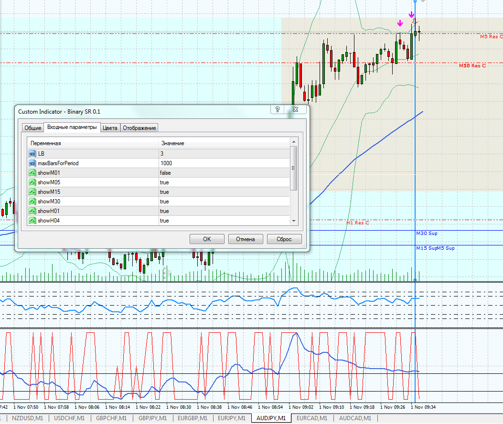Image resolution: width=503 pixels, height=424 pixels.
Task: Click the integer icon beside LB
Action: [x=32, y=154]
